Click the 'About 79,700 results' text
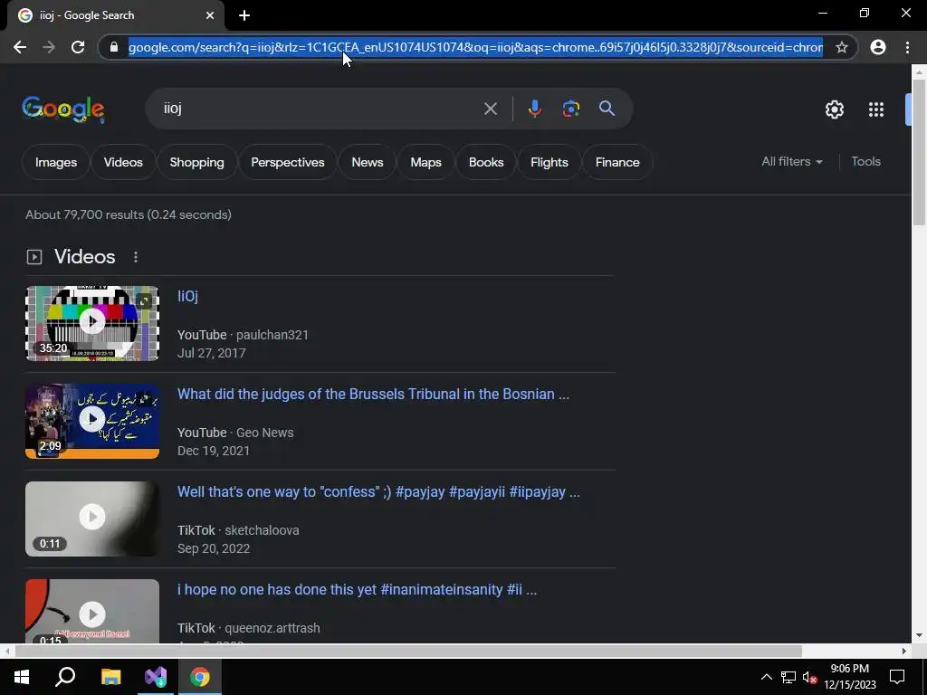 129,214
